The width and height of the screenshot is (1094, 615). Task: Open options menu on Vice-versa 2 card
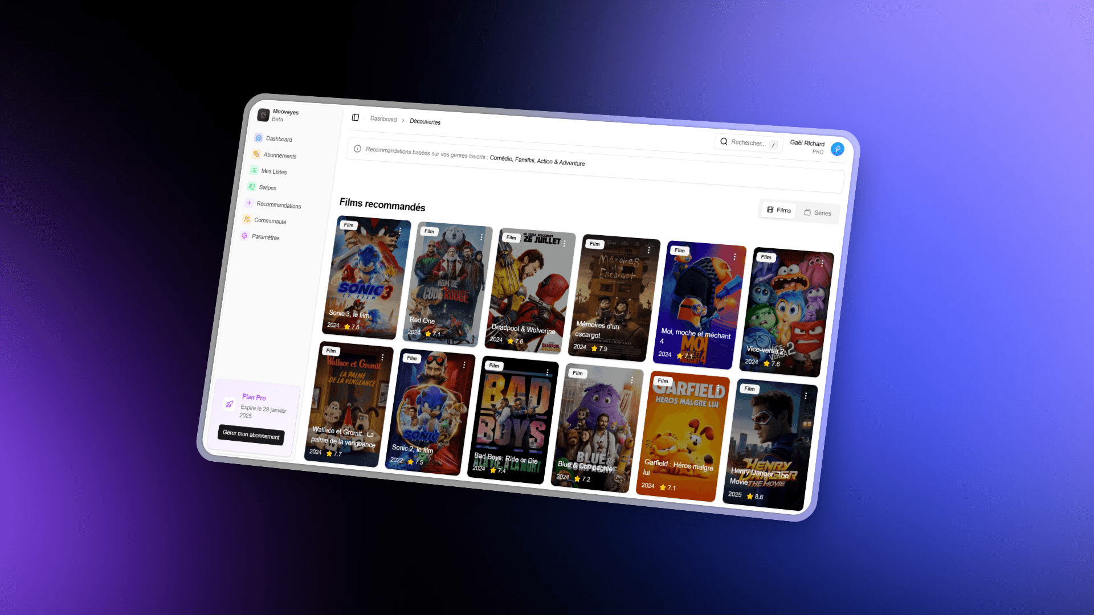tap(822, 263)
